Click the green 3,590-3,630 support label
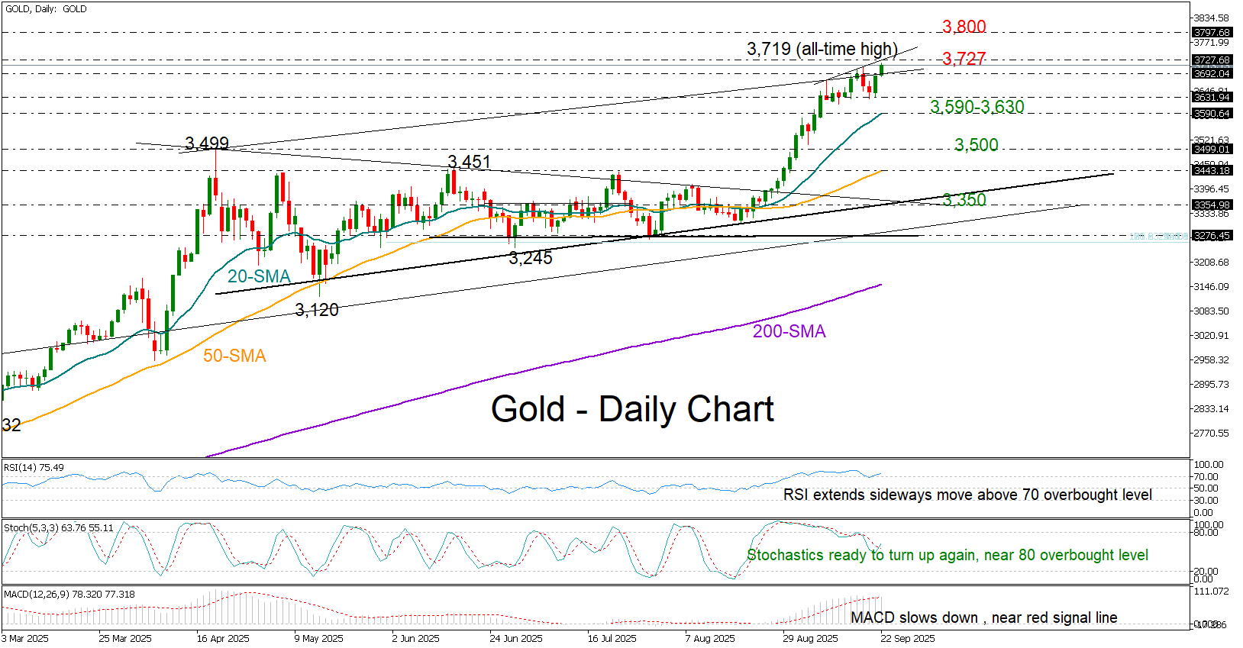 pyautogui.click(x=977, y=107)
